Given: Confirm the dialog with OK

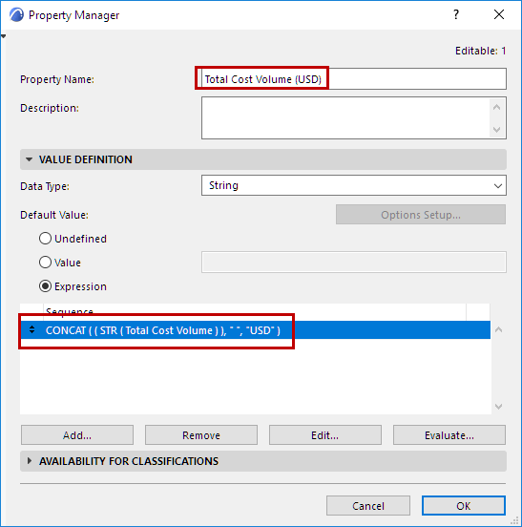Looking at the screenshot, I should click(464, 505).
